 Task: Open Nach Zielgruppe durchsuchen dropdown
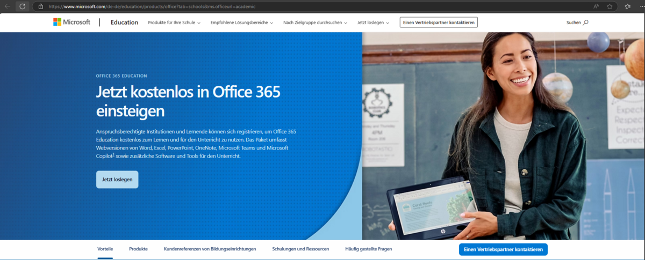pos(315,23)
